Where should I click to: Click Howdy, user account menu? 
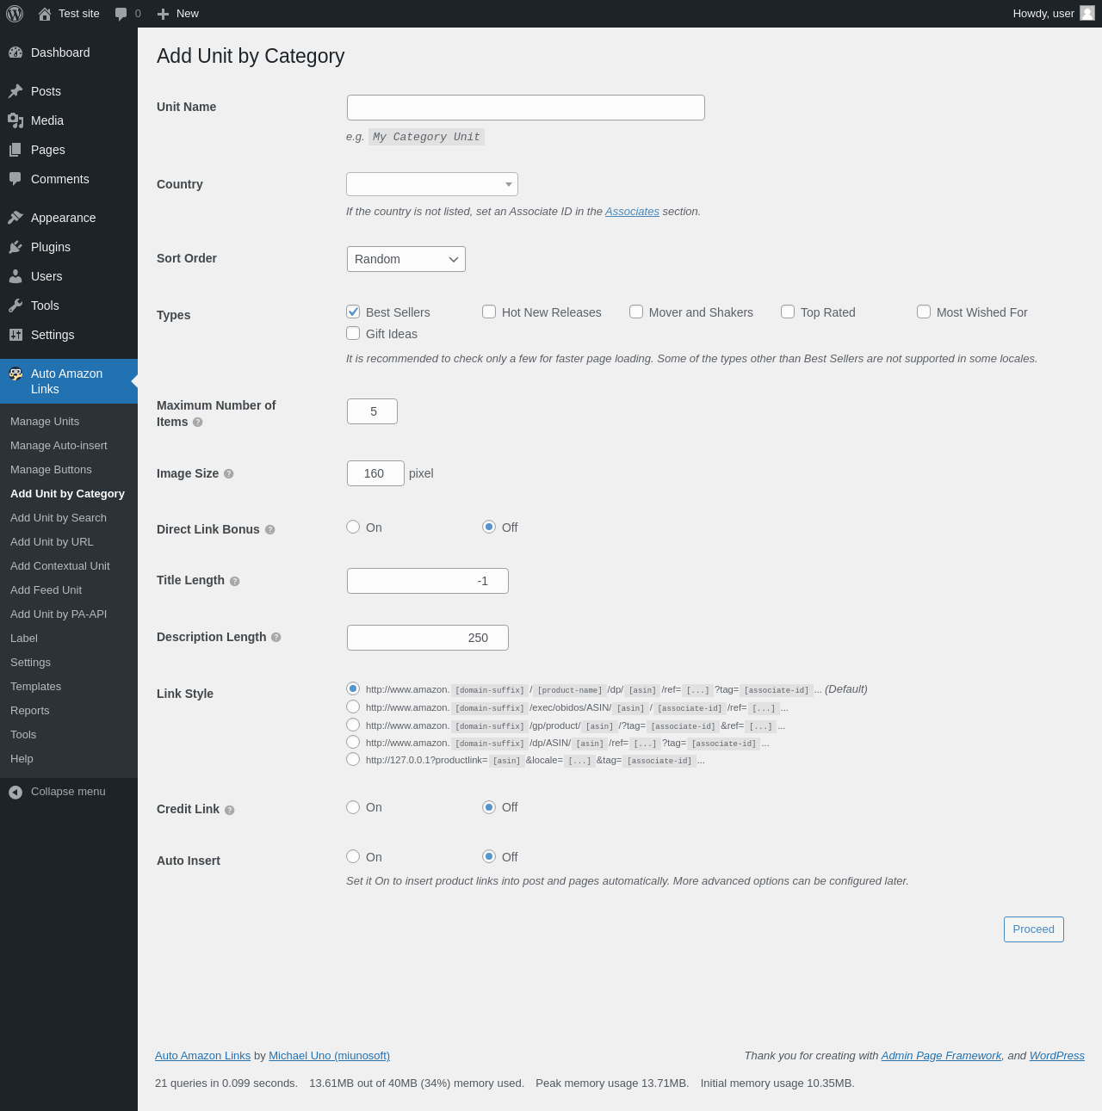1054,14
